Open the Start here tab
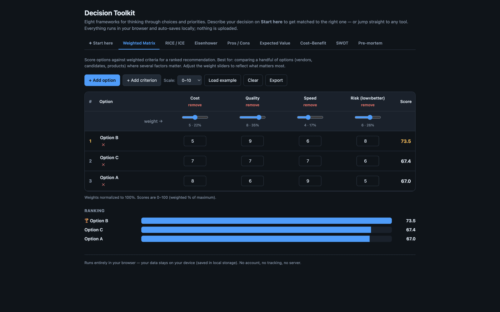This screenshot has height=312, width=500. pos(101,43)
